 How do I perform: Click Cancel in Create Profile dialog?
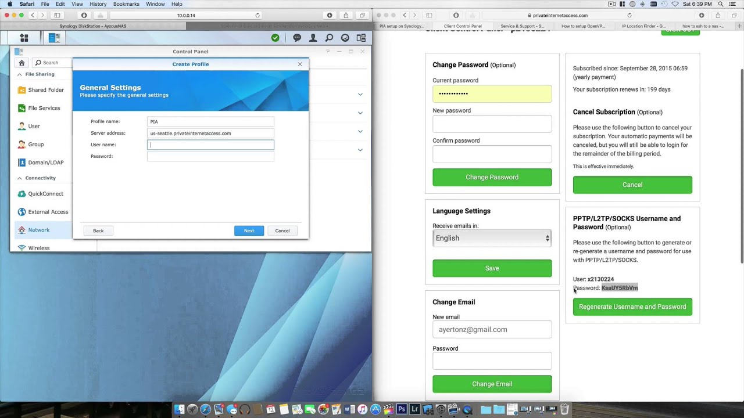pos(282,230)
